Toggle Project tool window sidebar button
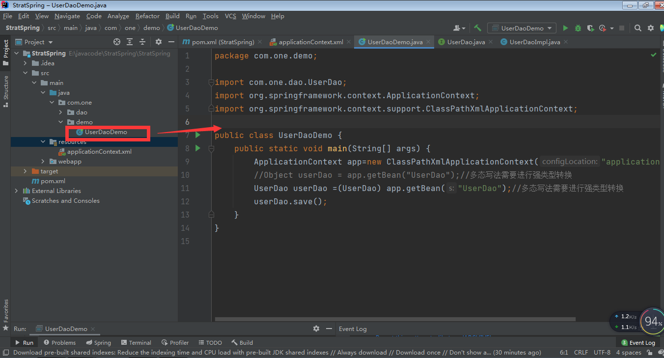664x358 pixels. pos(6,53)
